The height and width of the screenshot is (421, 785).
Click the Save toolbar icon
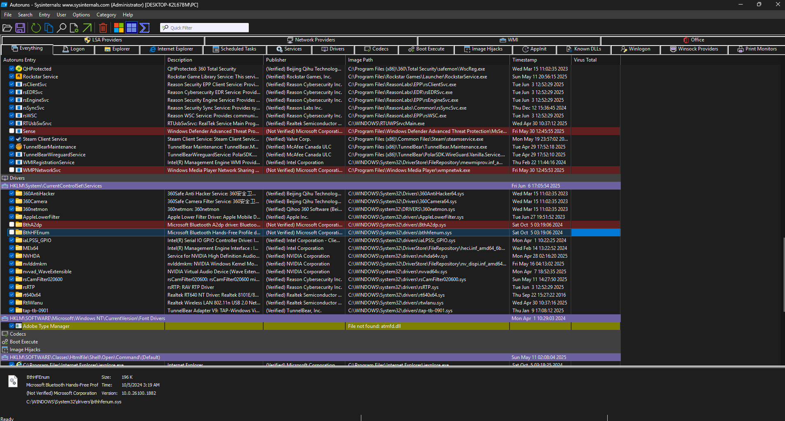click(20, 28)
